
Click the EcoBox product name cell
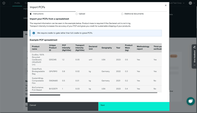[38, 60]
